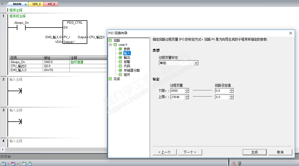Select 输出 in the wizard tree

click(127, 57)
